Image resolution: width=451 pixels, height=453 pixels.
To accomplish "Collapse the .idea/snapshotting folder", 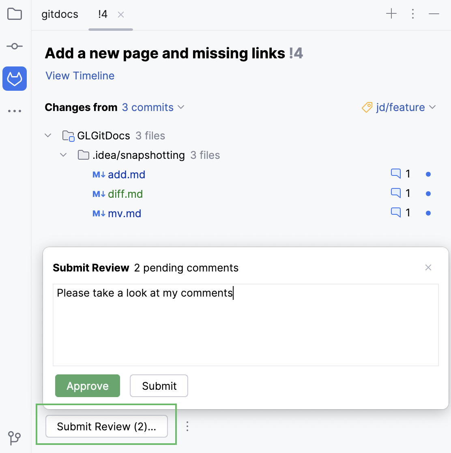I will [63, 155].
